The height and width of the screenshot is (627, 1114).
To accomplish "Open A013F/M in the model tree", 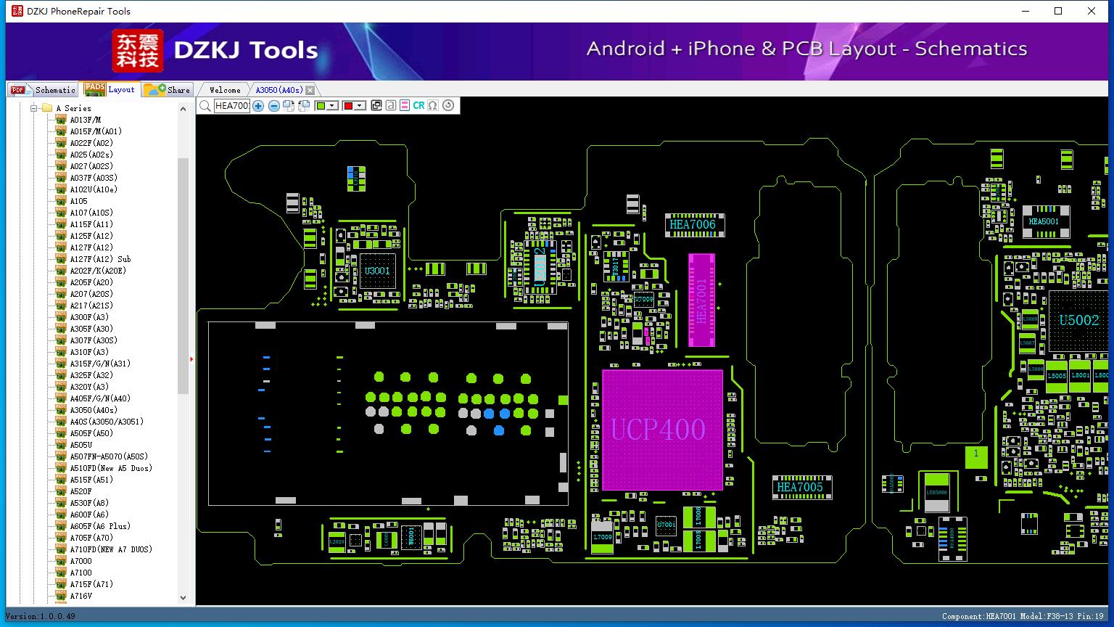I will tap(85, 120).
